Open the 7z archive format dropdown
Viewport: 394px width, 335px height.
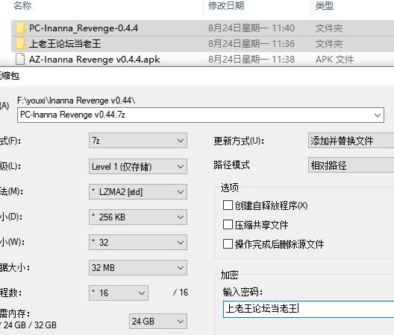[x=138, y=141]
